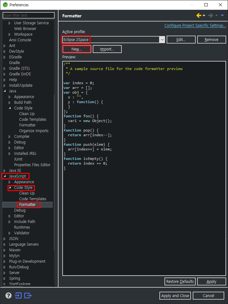Click the import preferences icon
Screen dimensions: 228x304
[18, 295]
